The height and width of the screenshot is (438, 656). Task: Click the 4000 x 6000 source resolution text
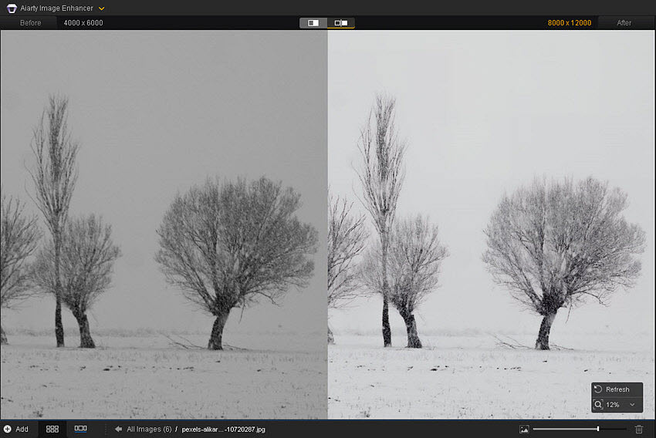pyautogui.click(x=83, y=23)
